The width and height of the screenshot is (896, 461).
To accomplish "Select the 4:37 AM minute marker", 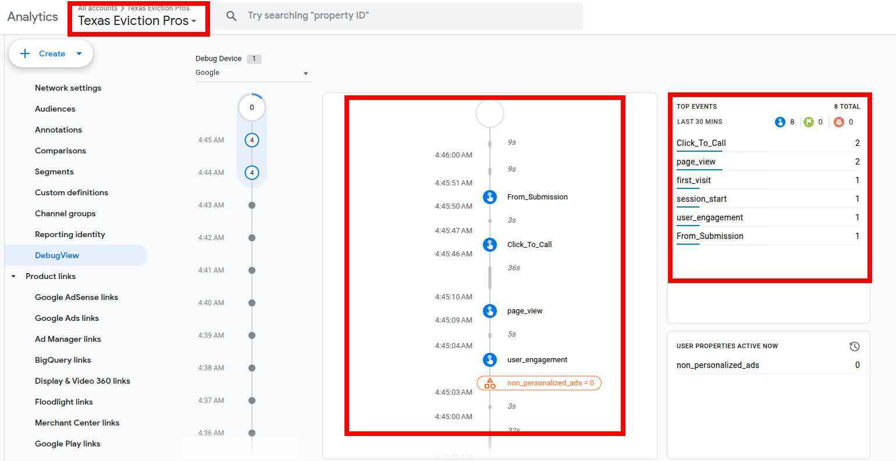I will (252, 401).
